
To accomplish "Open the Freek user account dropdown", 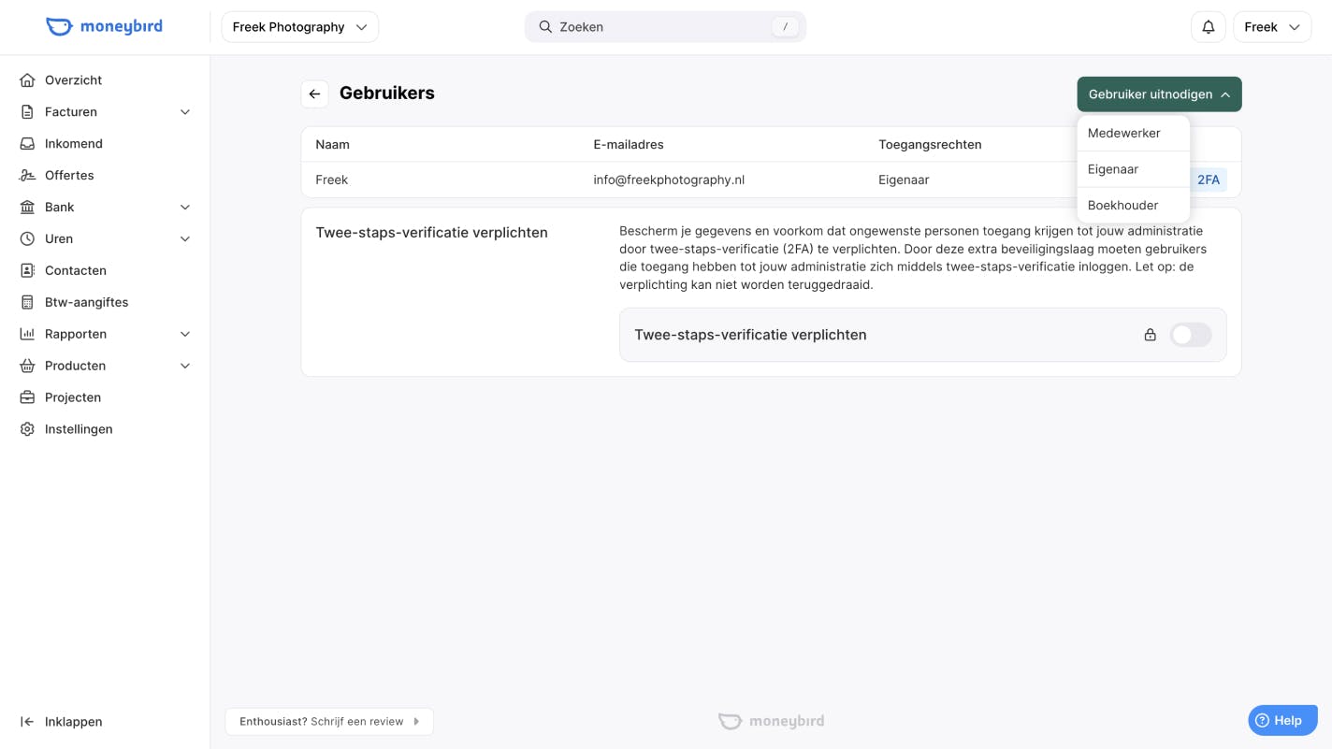I will (1271, 27).
